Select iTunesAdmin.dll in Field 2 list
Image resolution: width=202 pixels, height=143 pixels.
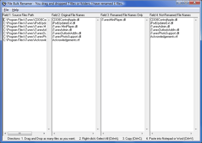[x=62, y=30]
